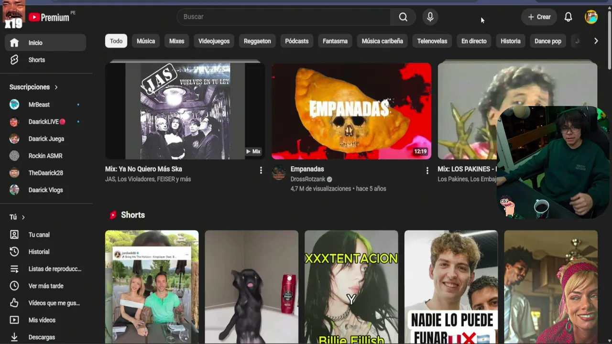
Task: Show more category chips with right arrow
Action: tap(596, 41)
